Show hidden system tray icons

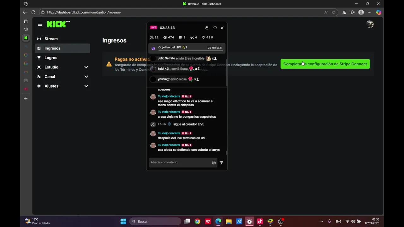322,221
